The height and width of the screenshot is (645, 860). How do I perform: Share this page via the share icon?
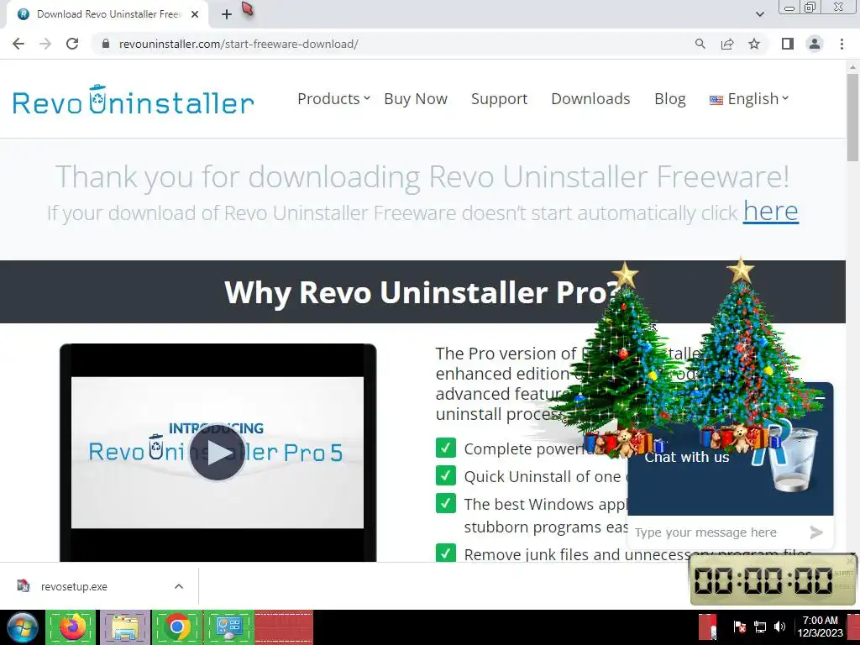click(727, 44)
